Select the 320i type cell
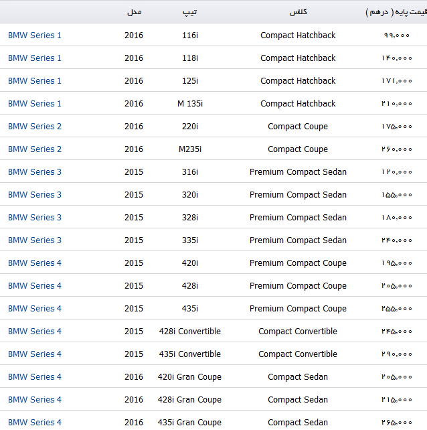427x430 pixels. coord(190,195)
